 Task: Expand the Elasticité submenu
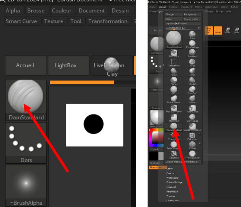pos(171,187)
